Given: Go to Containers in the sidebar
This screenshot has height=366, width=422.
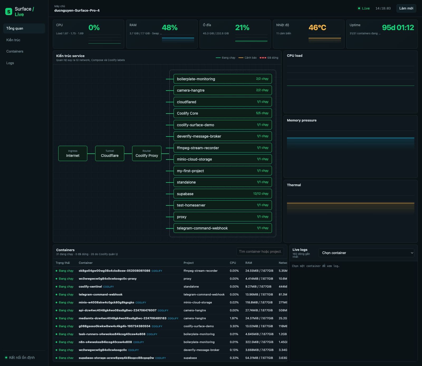Looking at the screenshot, I should (24, 51).
